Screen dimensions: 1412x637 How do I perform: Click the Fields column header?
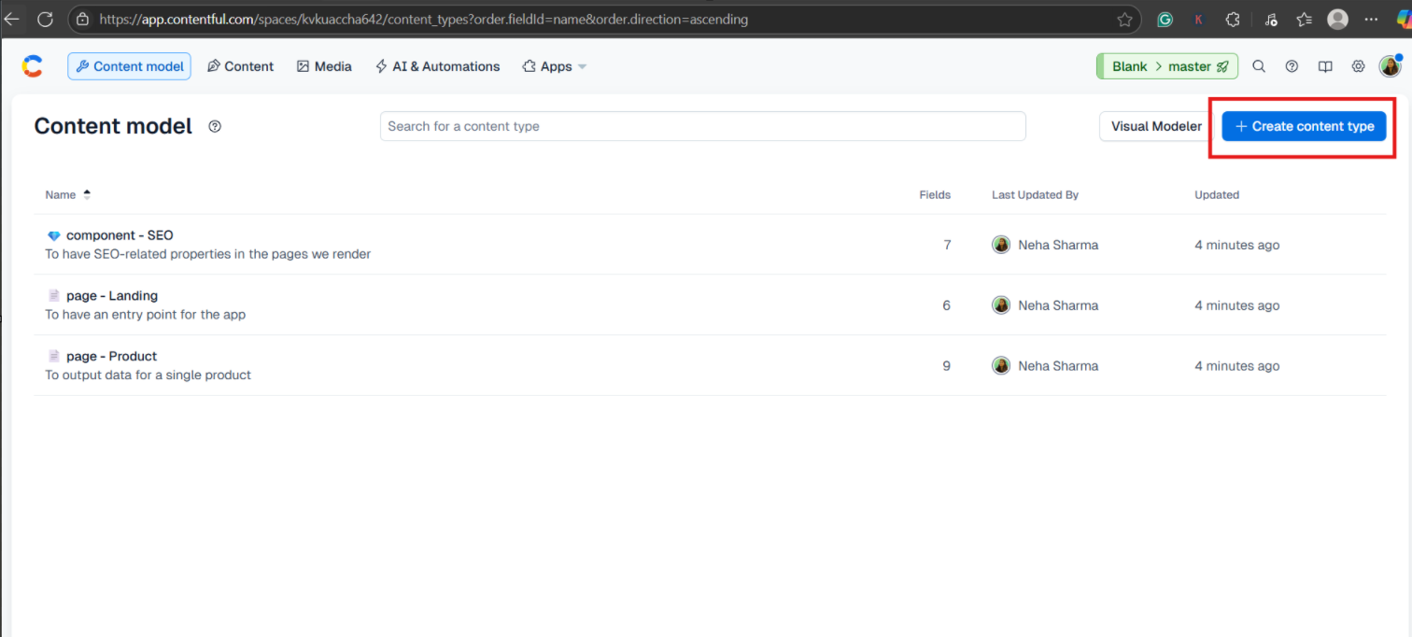click(935, 194)
